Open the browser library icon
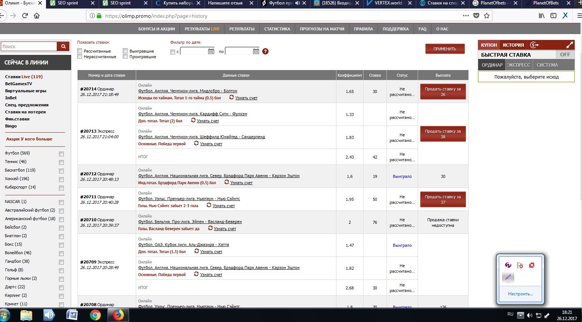Image resolution: width=582 pixels, height=322 pixels. click(x=542, y=16)
